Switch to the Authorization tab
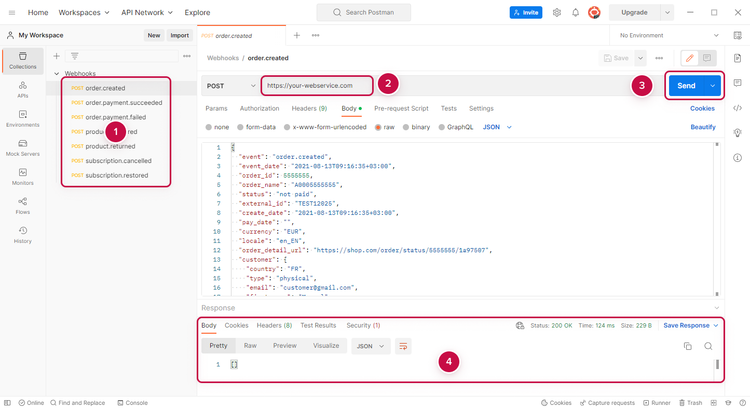The height and width of the screenshot is (409, 750). tap(260, 108)
